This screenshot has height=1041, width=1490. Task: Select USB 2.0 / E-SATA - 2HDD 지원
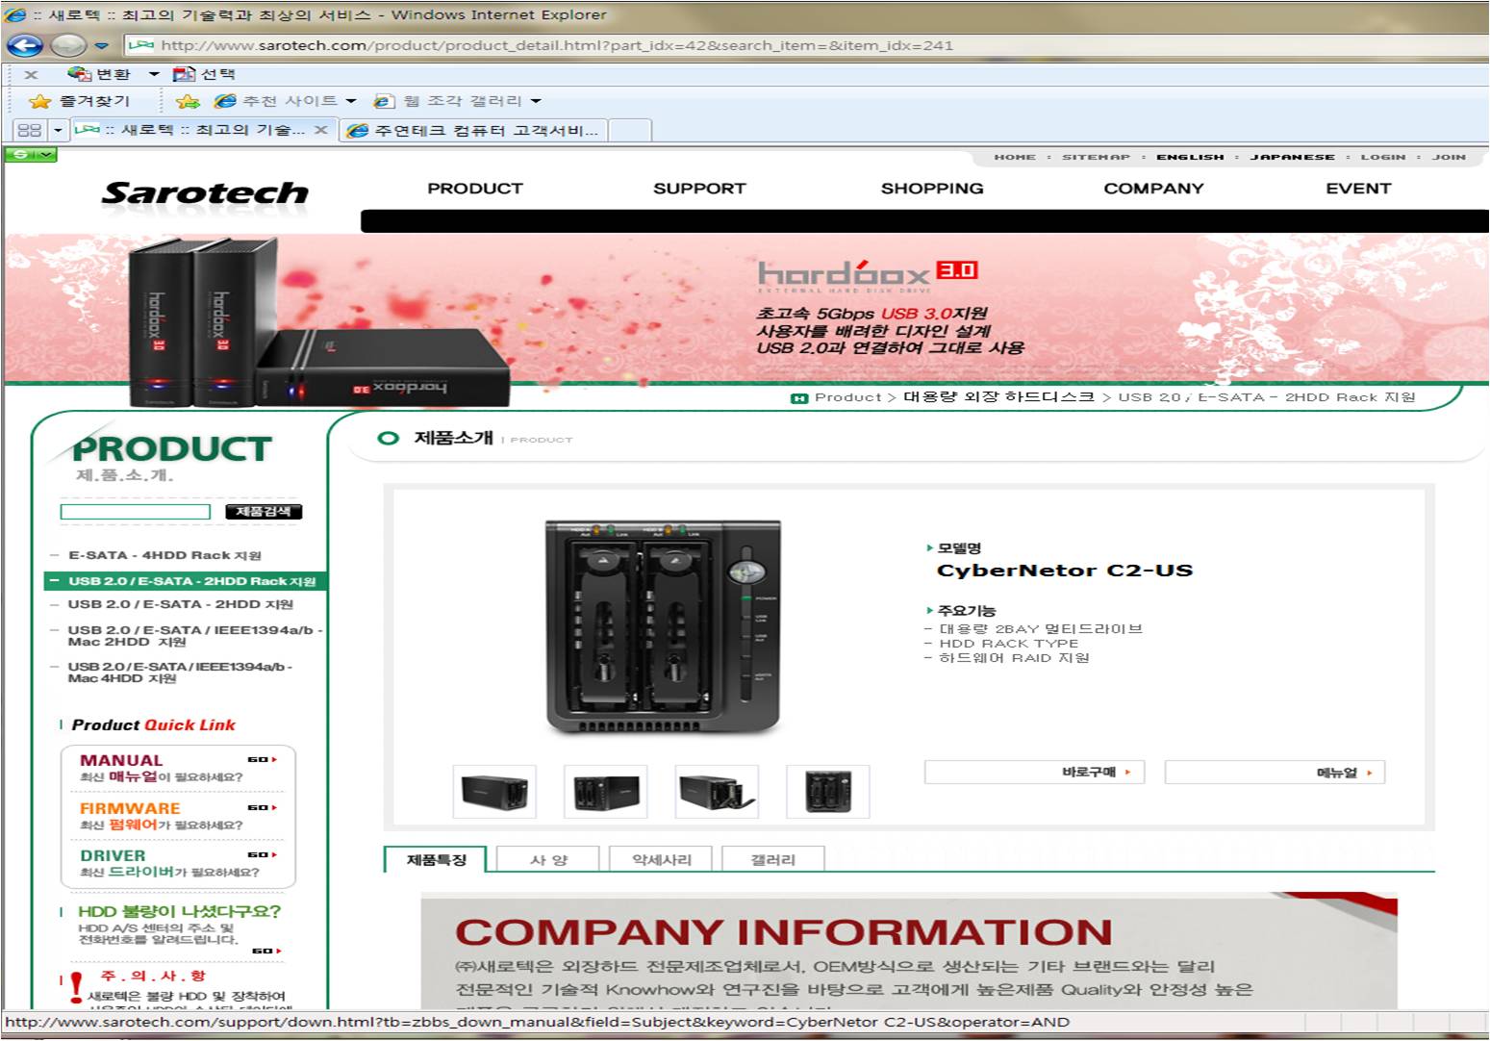tap(180, 604)
